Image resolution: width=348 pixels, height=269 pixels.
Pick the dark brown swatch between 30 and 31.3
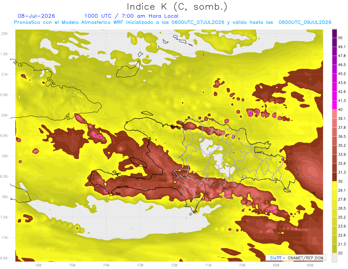pos(335,177)
